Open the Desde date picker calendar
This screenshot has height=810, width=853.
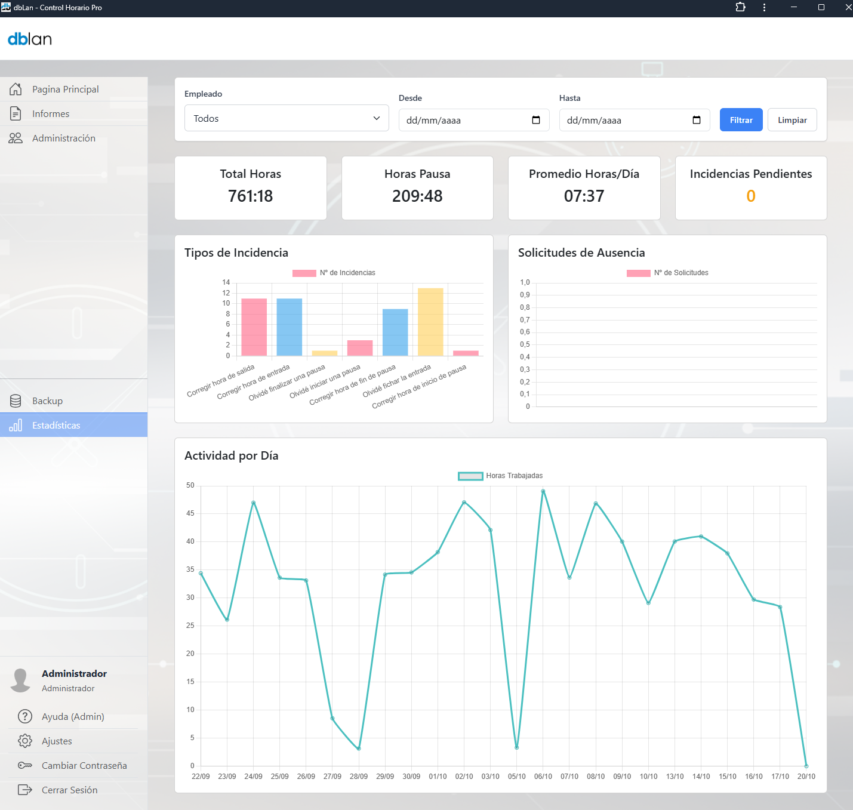[536, 120]
